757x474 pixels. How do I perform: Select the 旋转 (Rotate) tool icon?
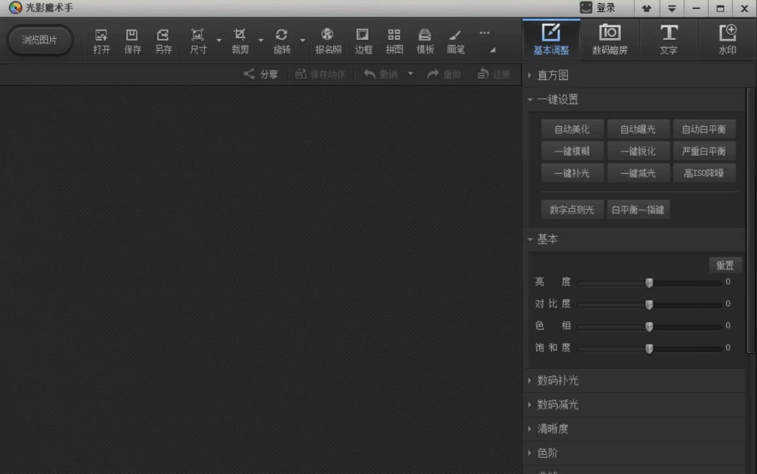pos(281,35)
